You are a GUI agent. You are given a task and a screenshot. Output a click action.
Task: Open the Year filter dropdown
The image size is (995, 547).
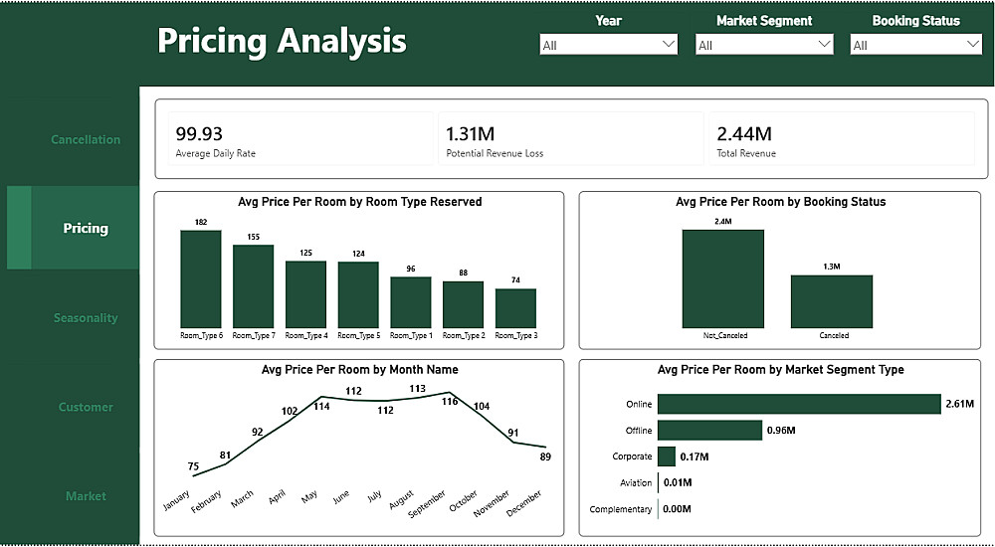(x=609, y=45)
